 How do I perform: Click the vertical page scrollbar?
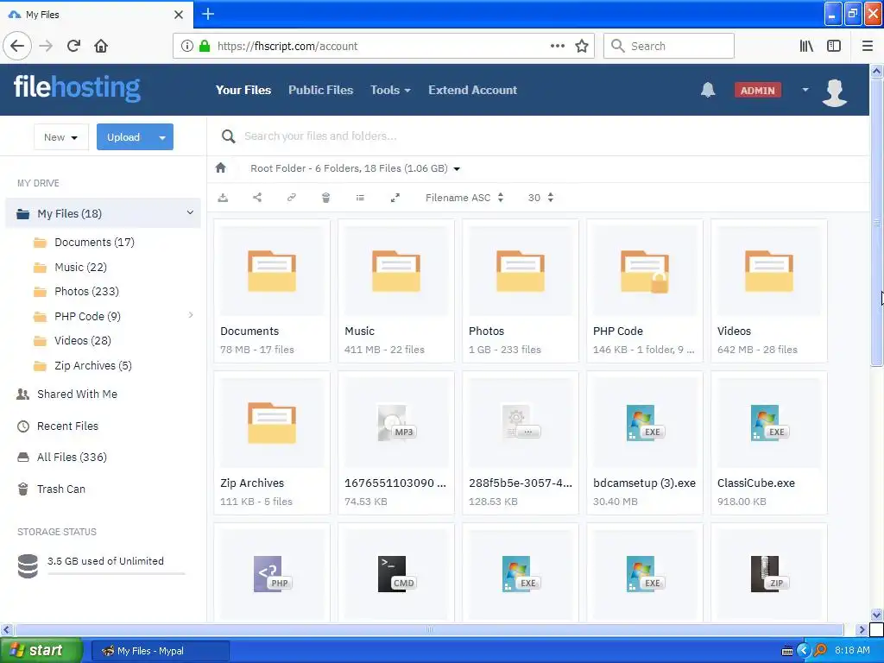pyautogui.click(x=876, y=224)
